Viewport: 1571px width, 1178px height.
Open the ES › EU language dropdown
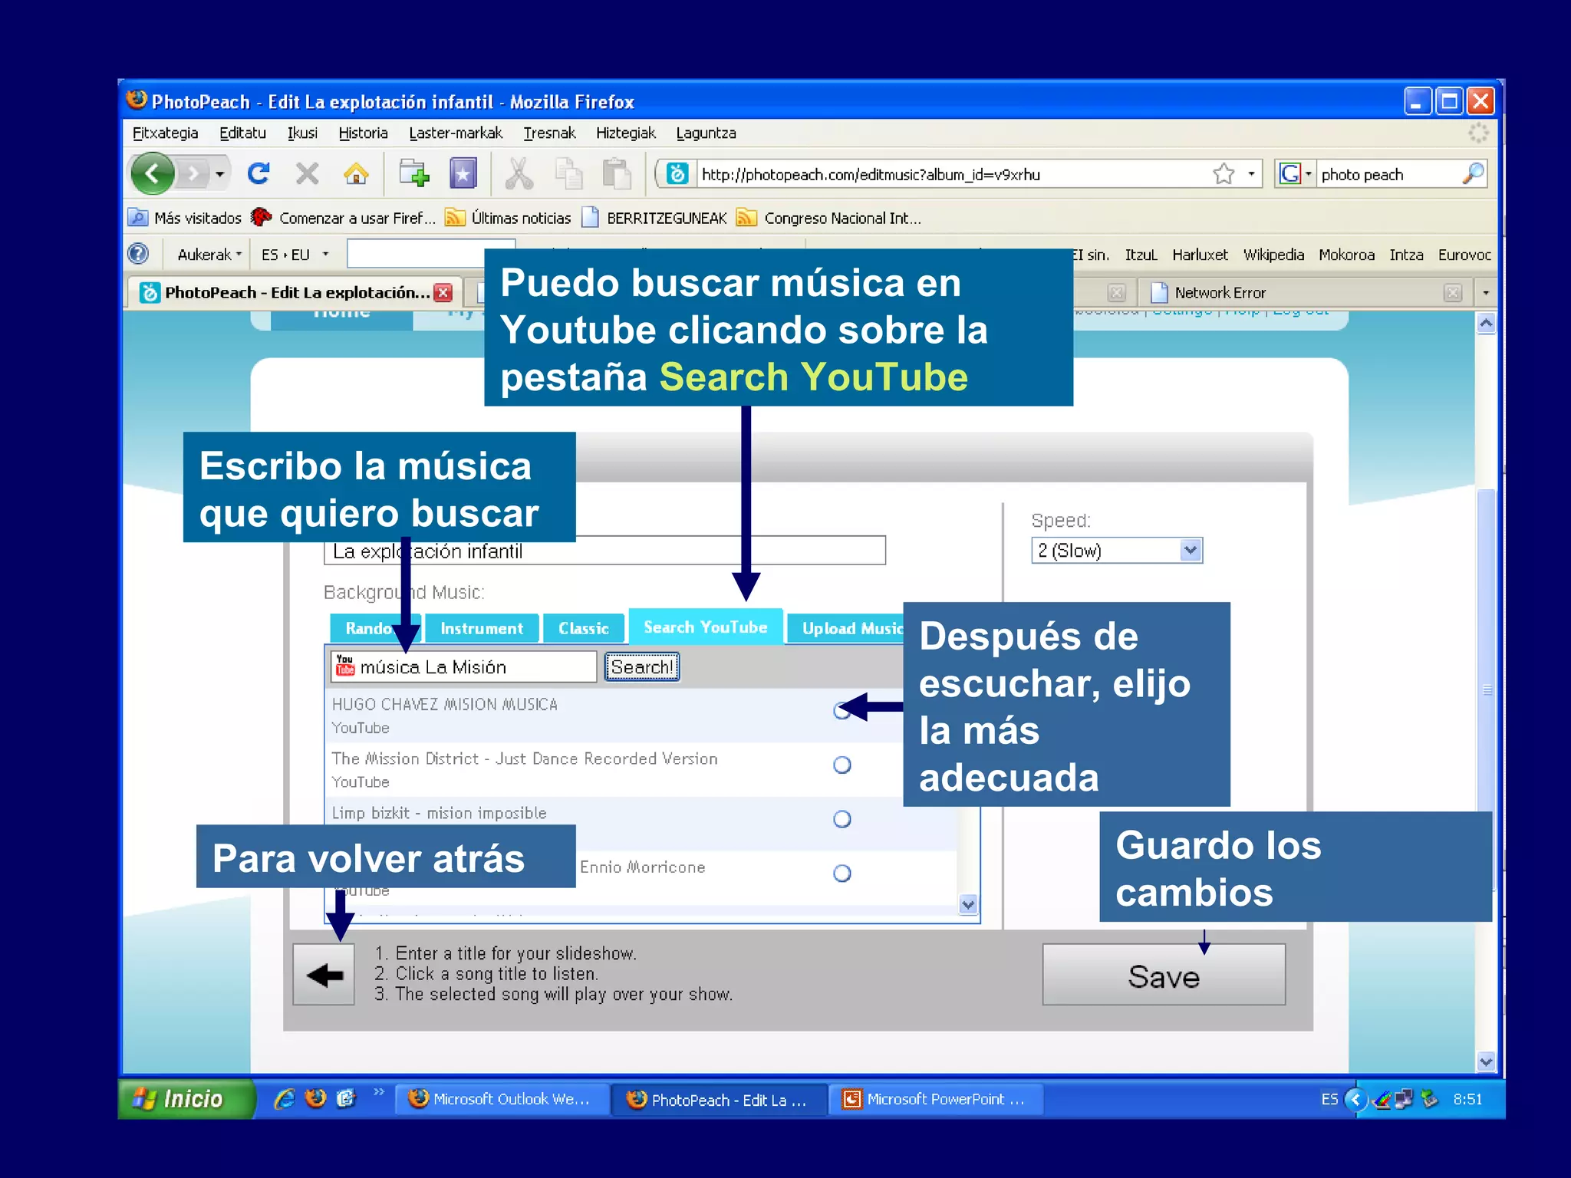[295, 255]
